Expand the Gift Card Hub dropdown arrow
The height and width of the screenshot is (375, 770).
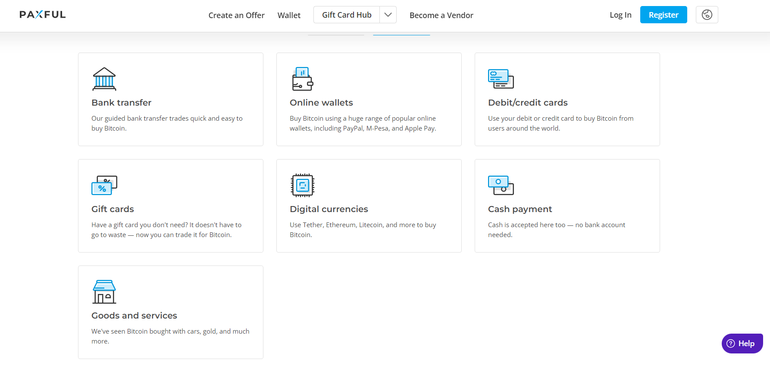click(x=388, y=15)
